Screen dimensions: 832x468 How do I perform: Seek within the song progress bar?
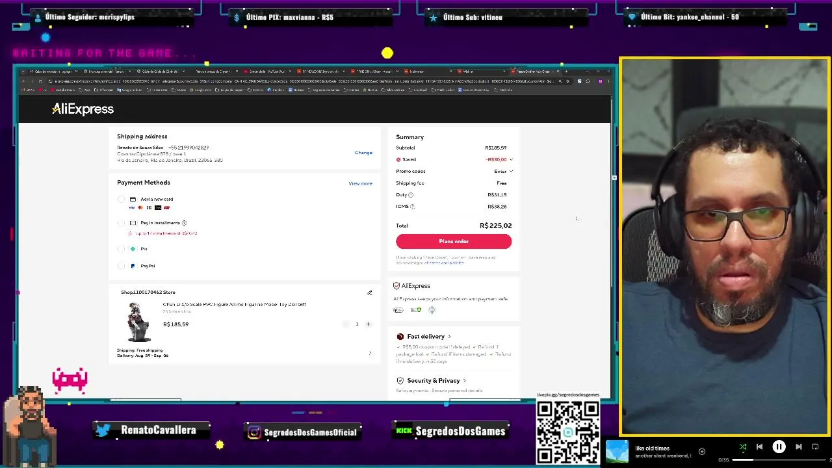tap(779, 460)
